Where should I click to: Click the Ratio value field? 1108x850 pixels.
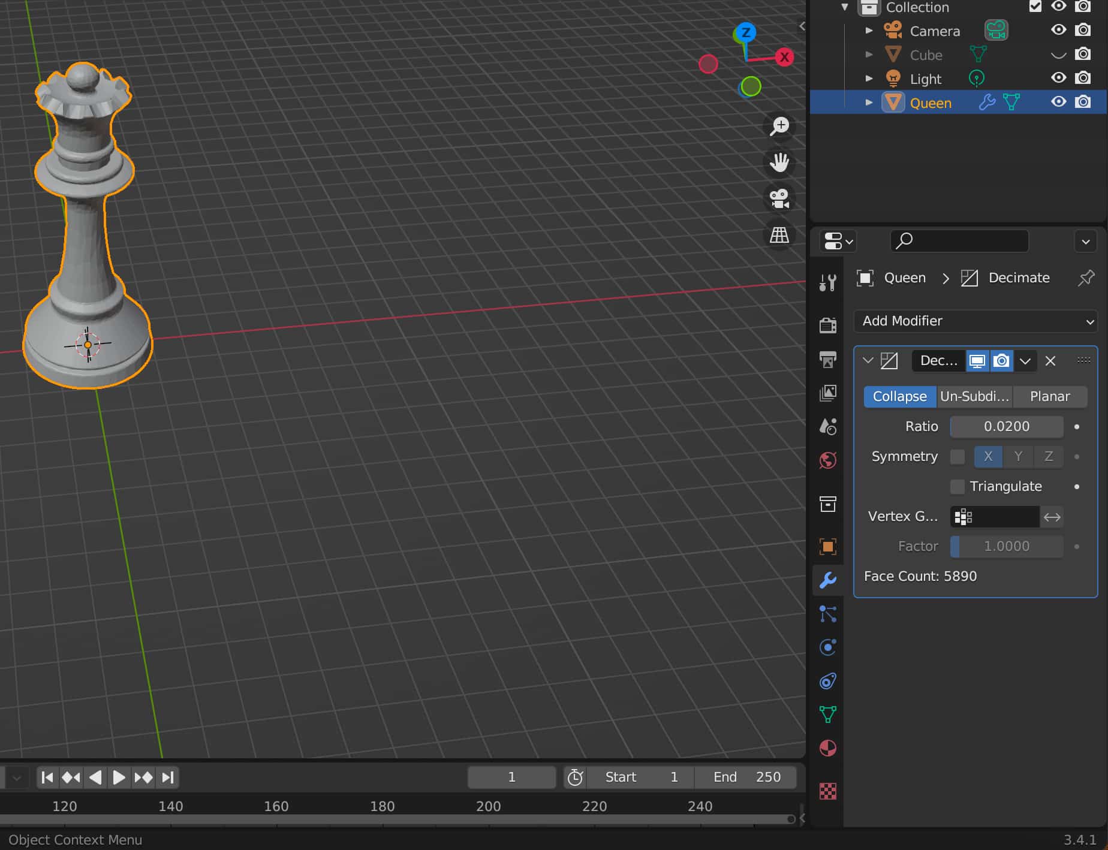pyautogui.click(x=1006, y=427)
